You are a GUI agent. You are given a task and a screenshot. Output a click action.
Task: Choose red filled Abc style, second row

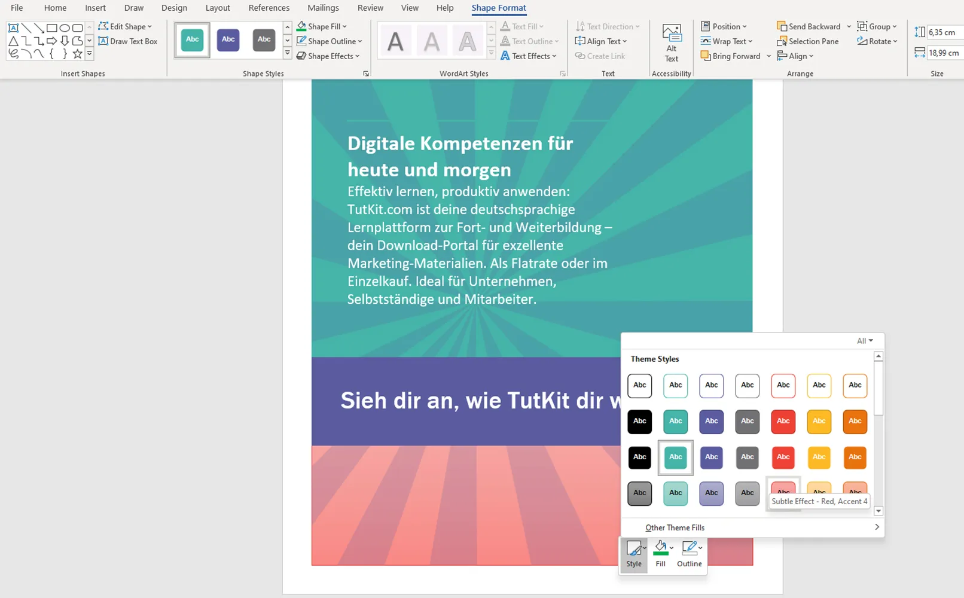coord(783,422)
